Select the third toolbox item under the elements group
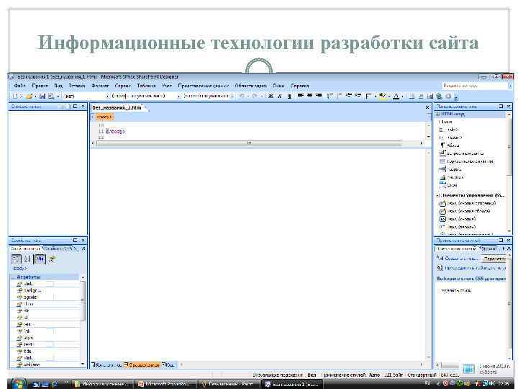Screen dimensions: 518x389 click(458, 219)
